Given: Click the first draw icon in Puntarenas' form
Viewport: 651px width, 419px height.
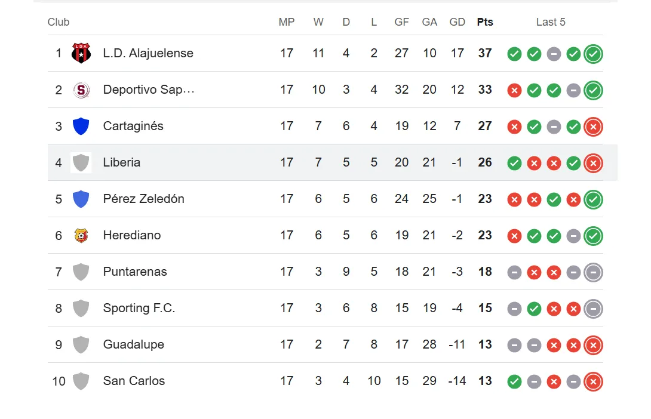Looking at the screenshot, I should (x=514, y=272).
